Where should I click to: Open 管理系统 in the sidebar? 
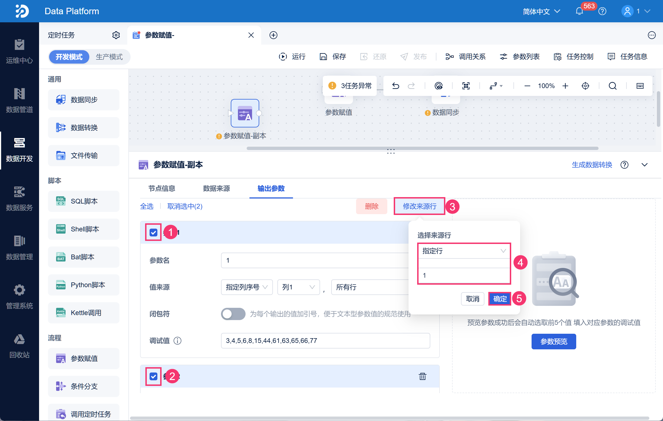(x=20, y=297)
